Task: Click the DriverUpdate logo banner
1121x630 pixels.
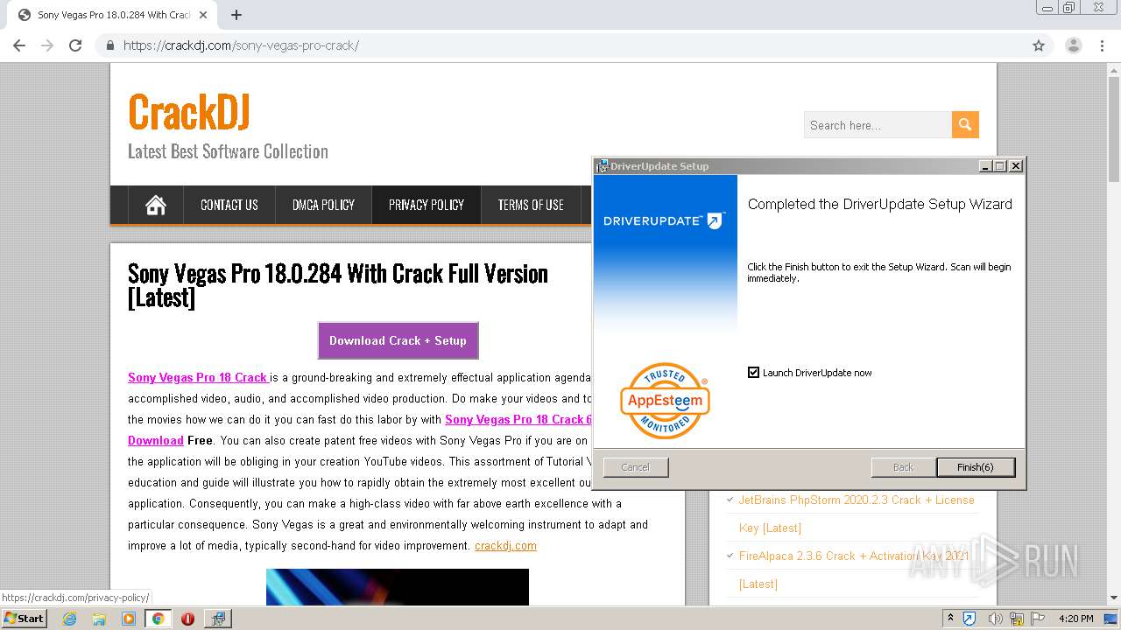Action: coord(665,220)
